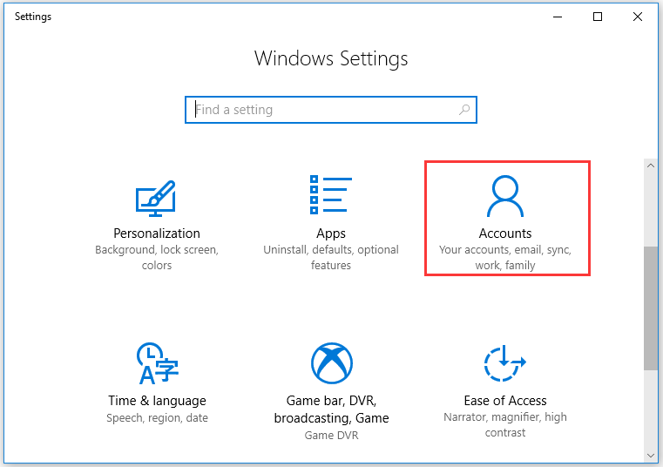Screen dimensions: 663x467
Task: Click 'Uninstall, defaults, optional features' text
Action: pyautogui.click(x=331, y=257)
